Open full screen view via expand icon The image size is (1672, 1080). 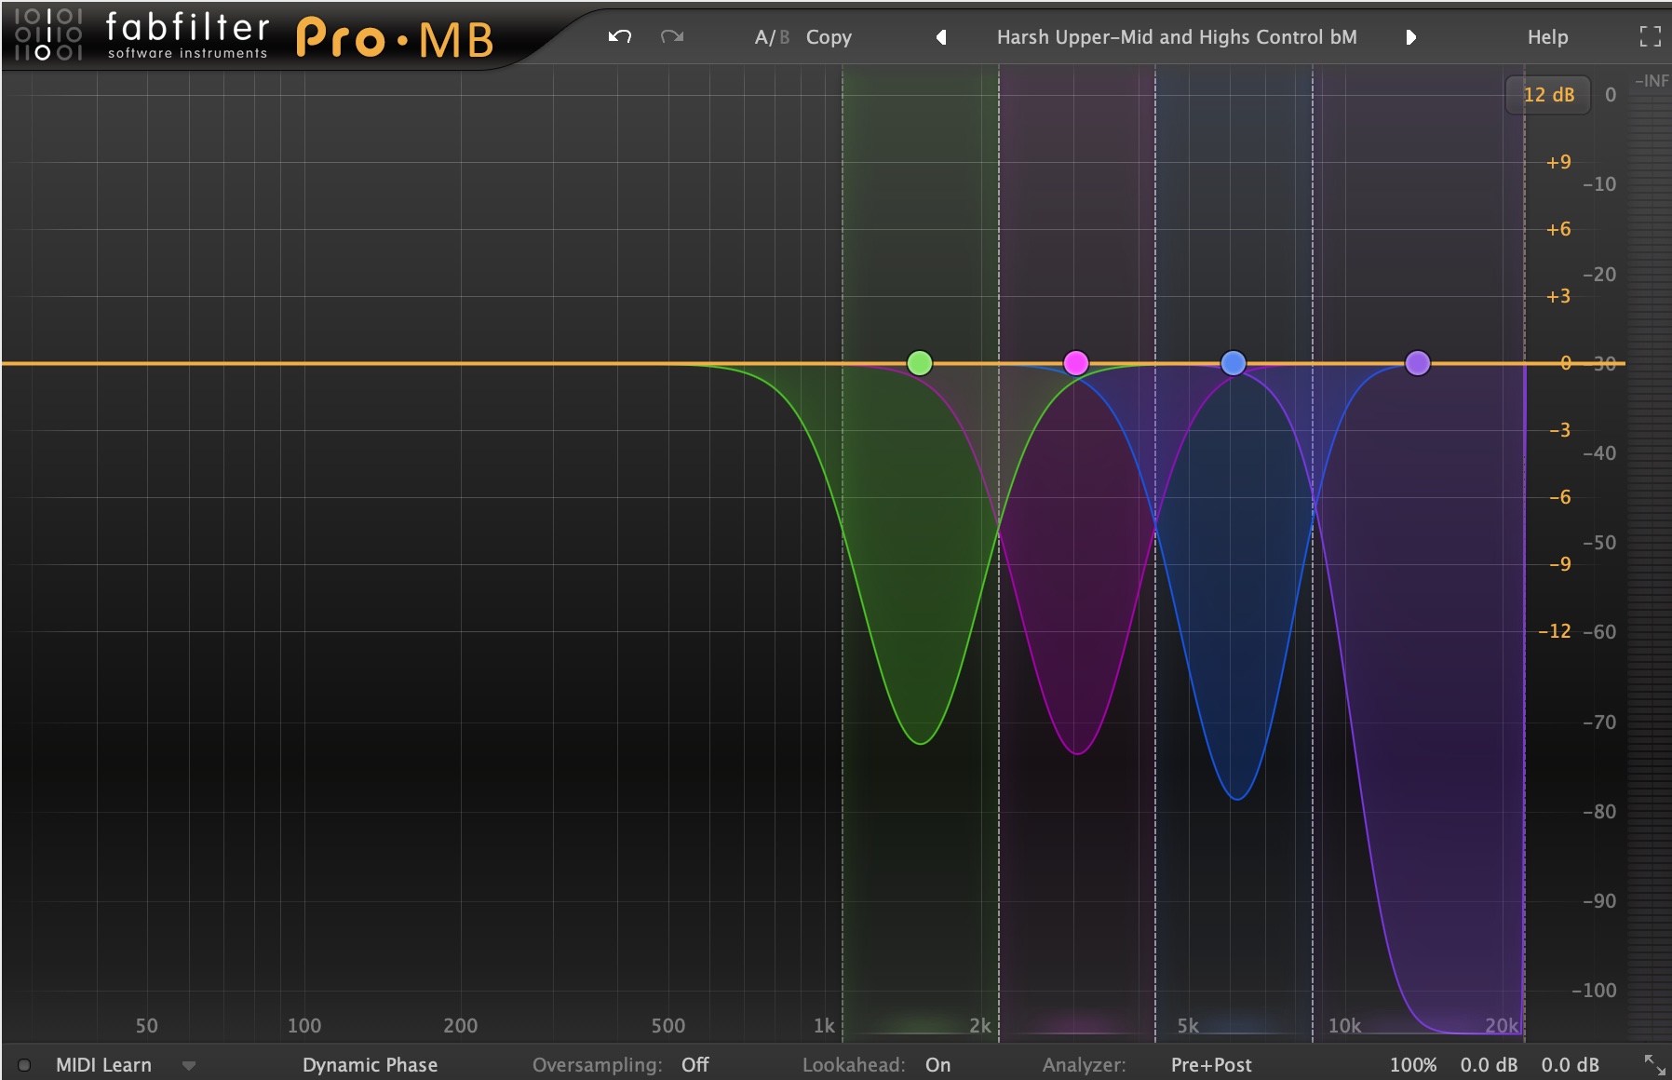click(x=1652, y=35)
